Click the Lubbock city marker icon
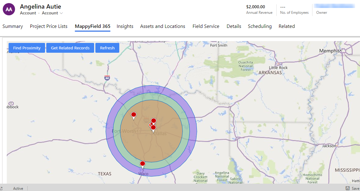360x191 pixels. coord(11,103)
